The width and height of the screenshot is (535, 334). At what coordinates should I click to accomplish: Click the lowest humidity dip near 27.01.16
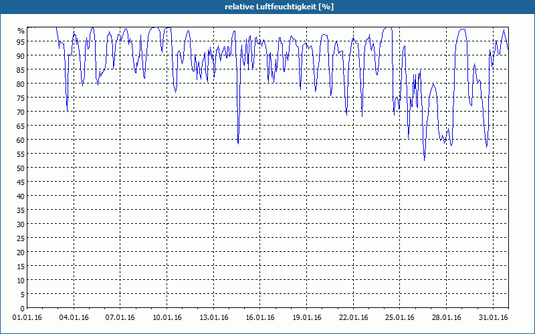pos(425,160)
